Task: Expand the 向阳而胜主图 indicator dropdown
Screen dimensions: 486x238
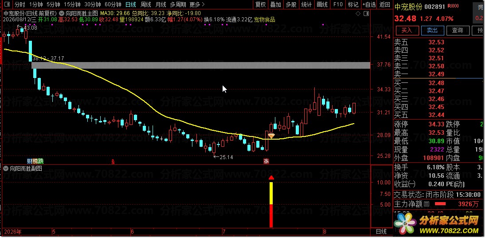Action: point(61,13)
